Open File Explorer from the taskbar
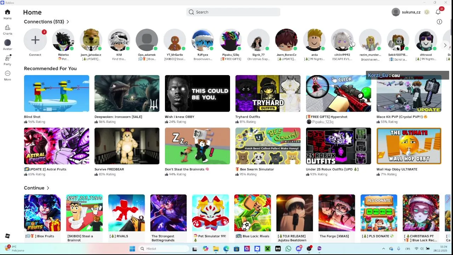Viewport: 453px width, 255px height. point(216,249)
